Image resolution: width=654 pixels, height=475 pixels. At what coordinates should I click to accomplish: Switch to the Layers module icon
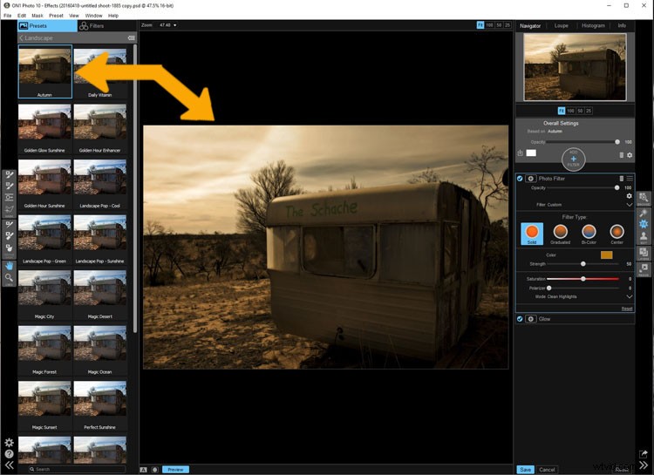644,253
